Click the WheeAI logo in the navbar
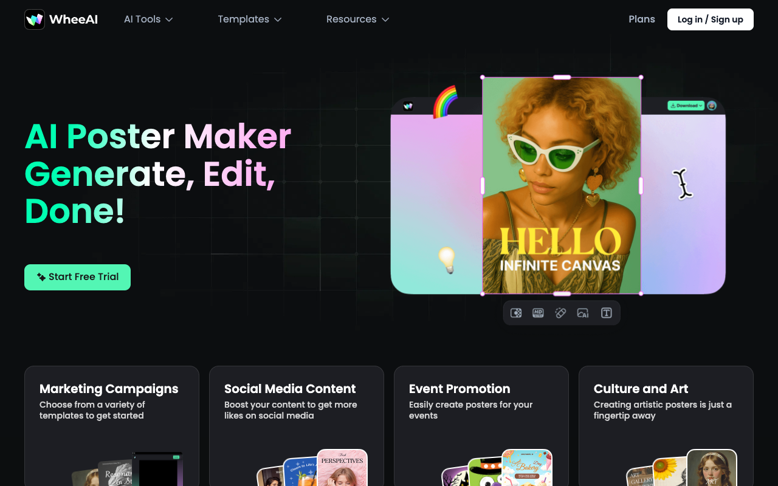Viewport: 778px width, 486px height. 60,19
